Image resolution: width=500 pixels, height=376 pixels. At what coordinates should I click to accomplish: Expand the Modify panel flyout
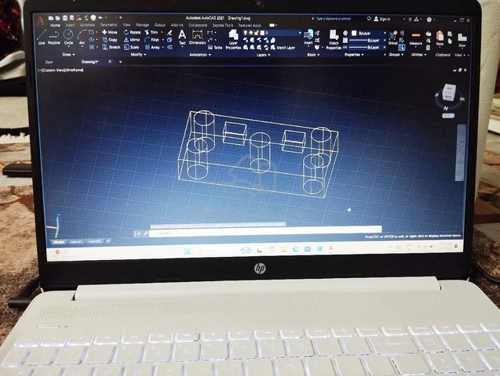tap(138, 55)
